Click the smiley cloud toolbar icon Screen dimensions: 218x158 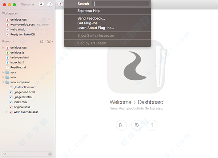click(49, 4)
